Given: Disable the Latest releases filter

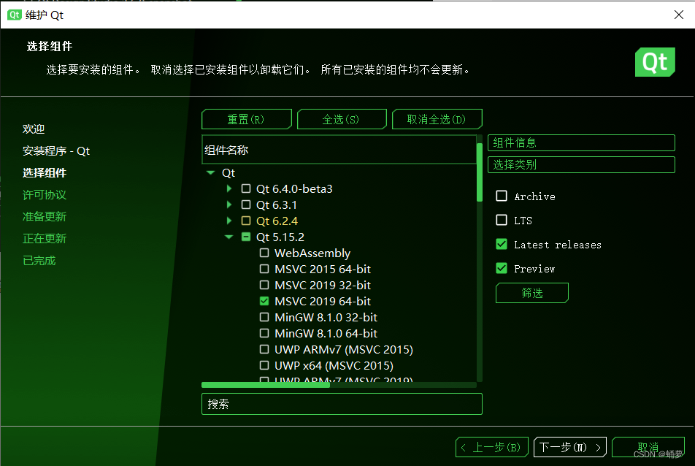Looking at the screenshot, I should 502,244.
